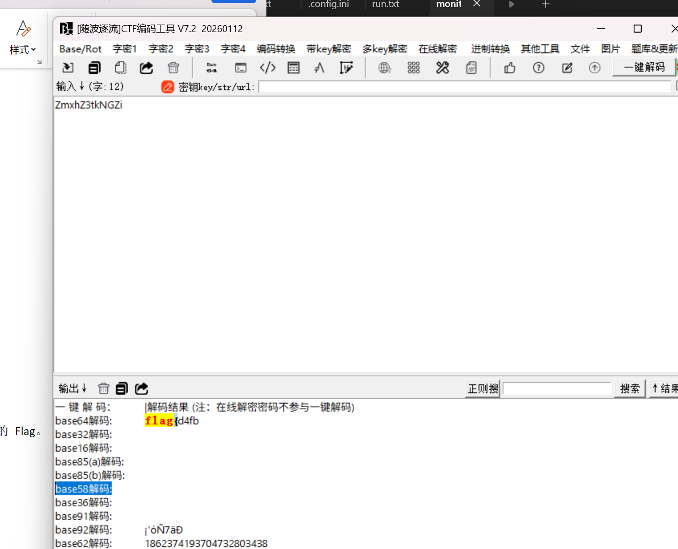Click the input text ZmxhZ3tkNGZi
This screenshot has width=678, height=549.
[x=89, y=105]
